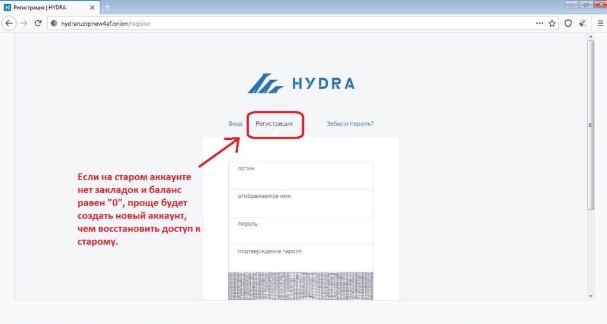Select the Регистрация | HYDRA browser tab
607x324 pixels.
pos(49,7)
